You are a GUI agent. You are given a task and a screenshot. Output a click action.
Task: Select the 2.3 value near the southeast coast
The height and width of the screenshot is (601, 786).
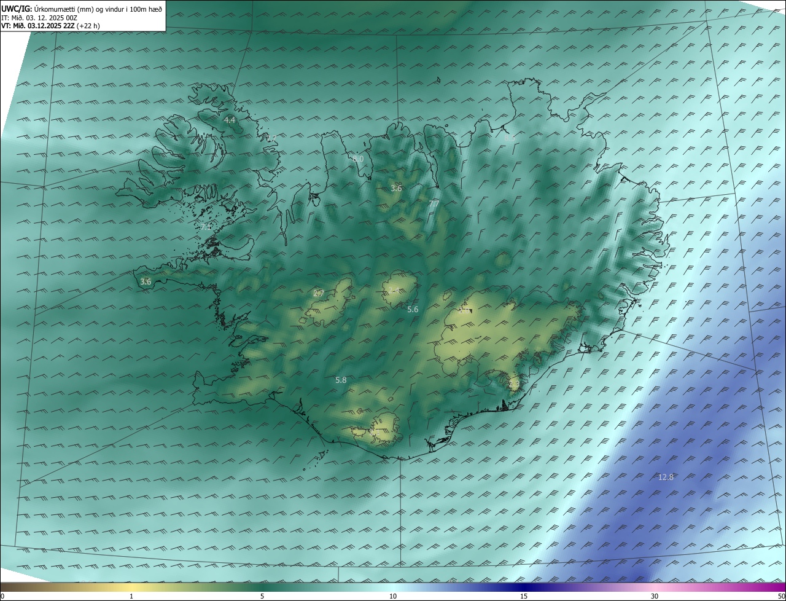click(515, 384)
